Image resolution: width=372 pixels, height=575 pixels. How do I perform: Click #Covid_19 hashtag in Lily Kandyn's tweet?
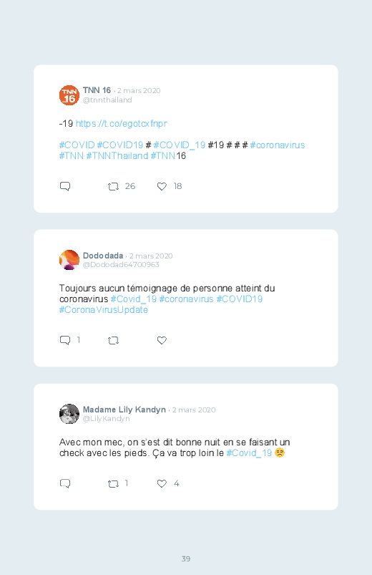point(249,453)
